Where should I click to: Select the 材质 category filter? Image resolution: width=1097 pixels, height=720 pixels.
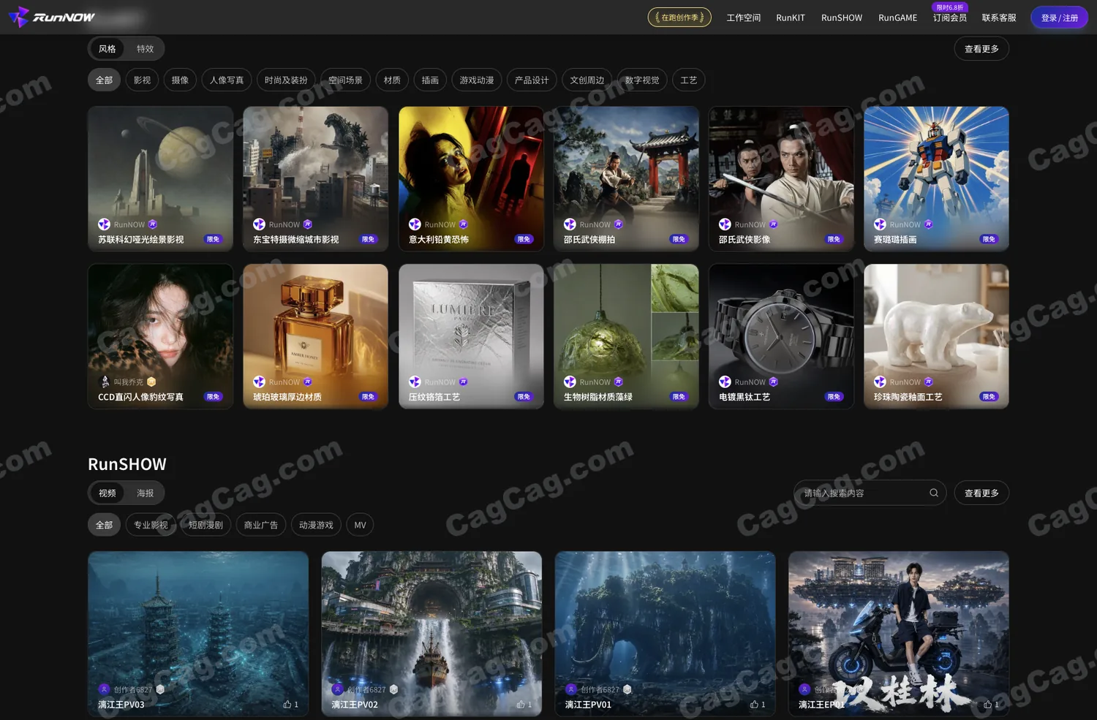coord(393,80)
